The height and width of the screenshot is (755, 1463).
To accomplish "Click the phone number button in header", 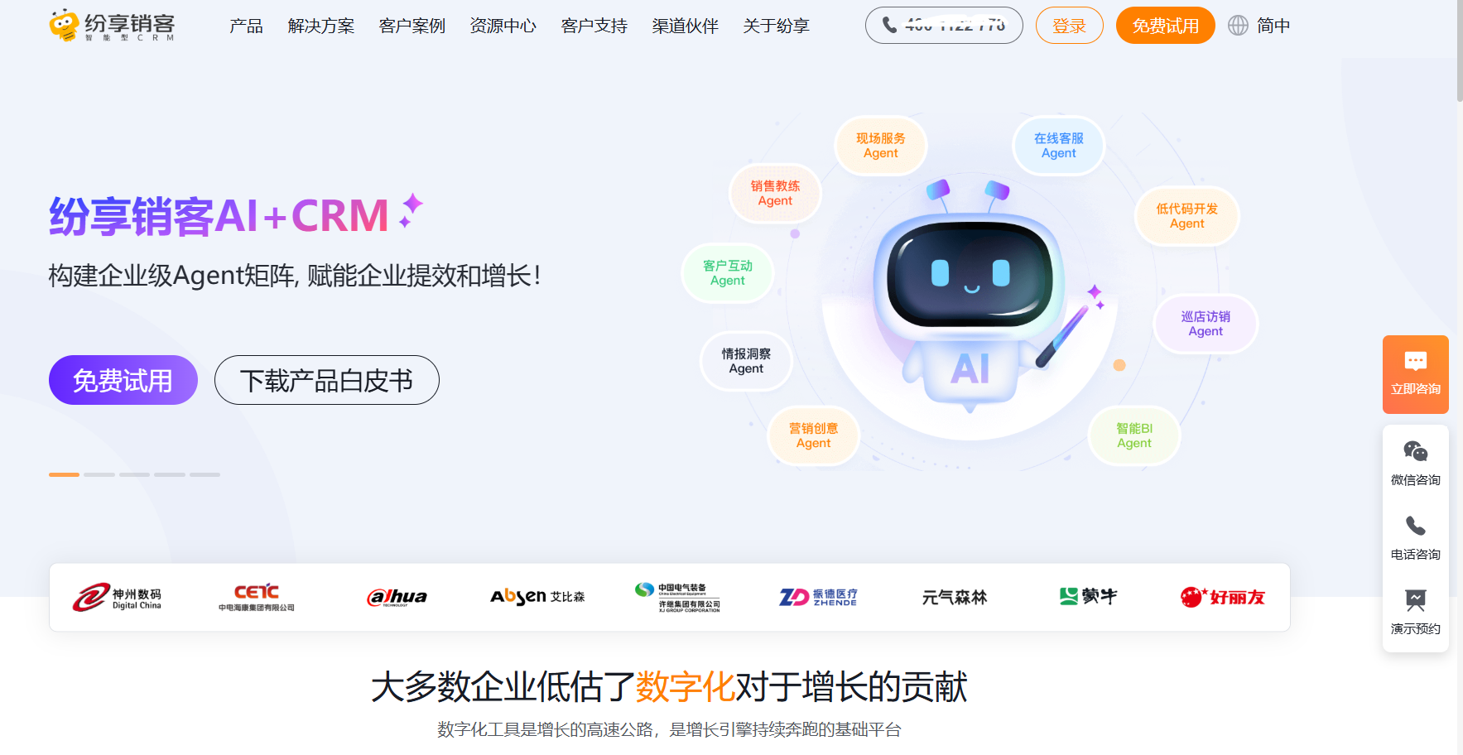I will pos(944,26).
